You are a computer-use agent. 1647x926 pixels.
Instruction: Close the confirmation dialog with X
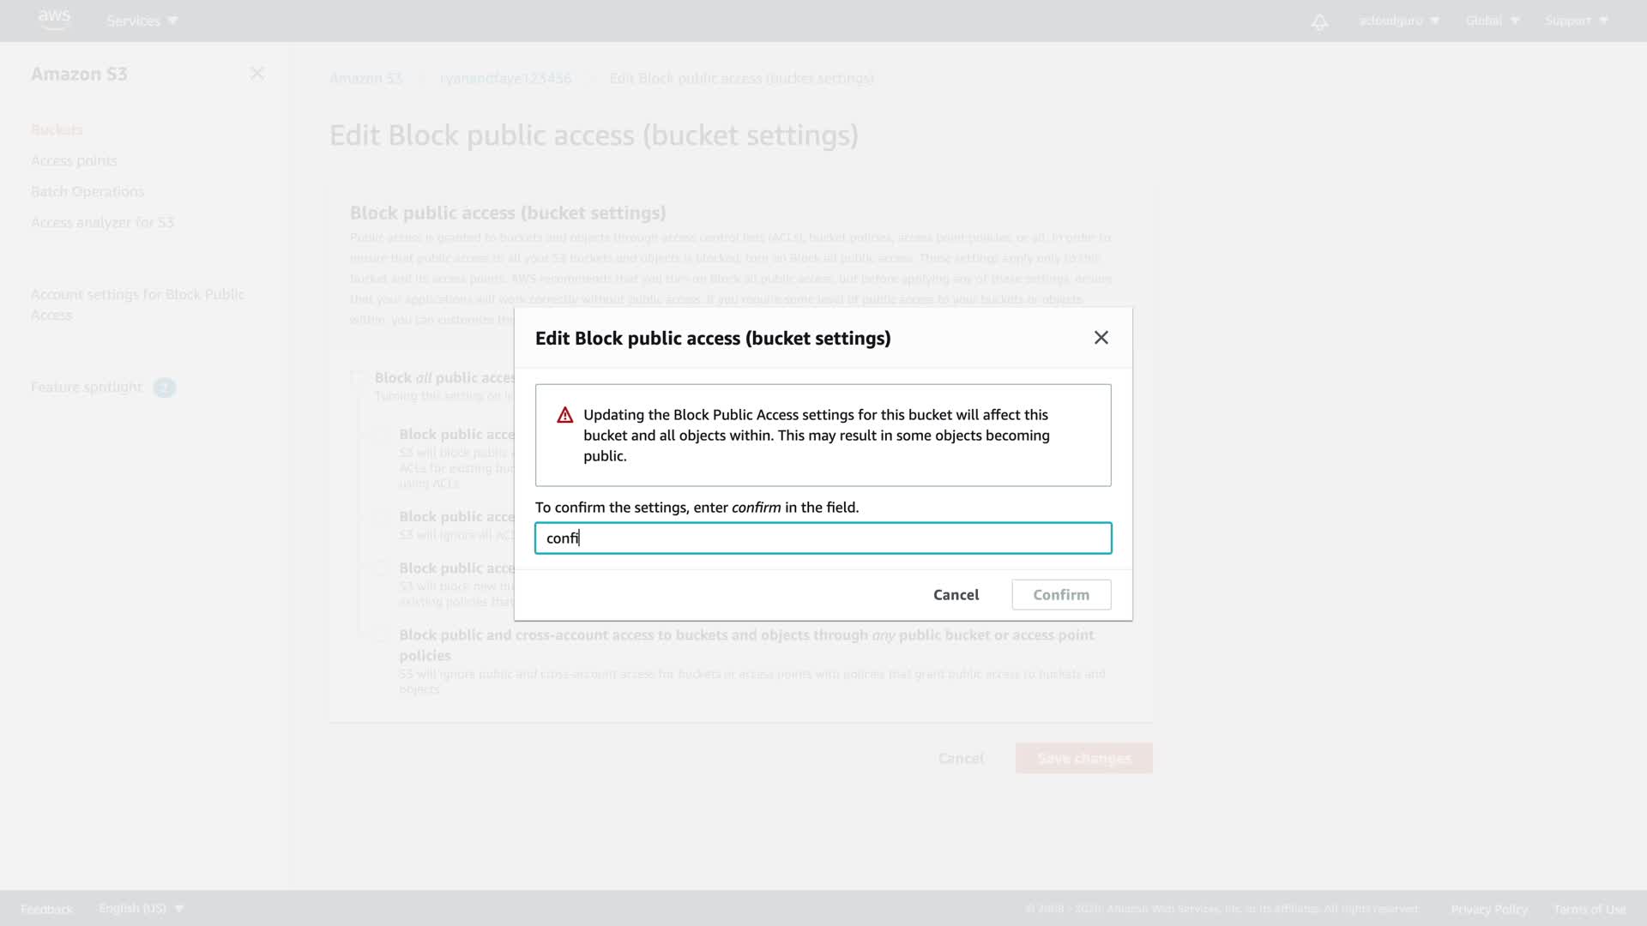[x=1101, y=338]
